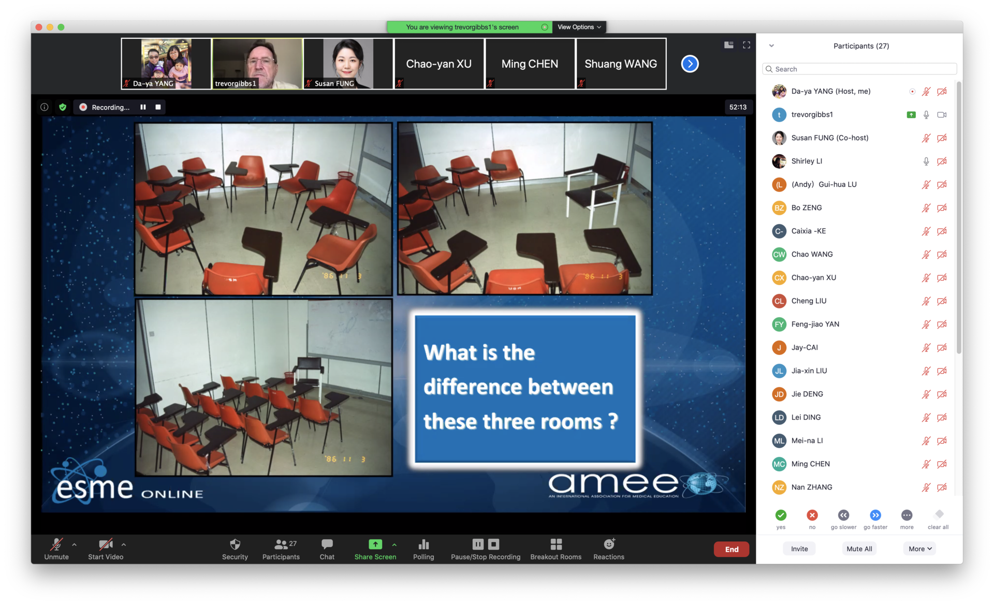
Task: Click the green encryption shield icon
Action: click(x=63, y=107)
